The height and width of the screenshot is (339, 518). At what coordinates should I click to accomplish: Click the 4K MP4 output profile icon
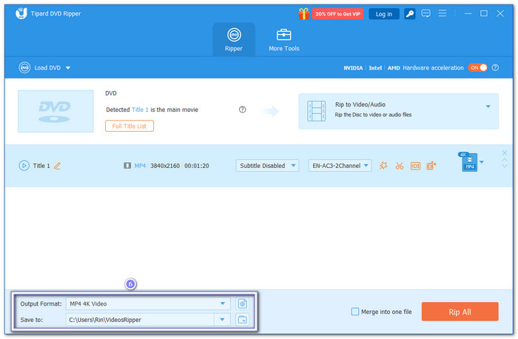click(x=468, y=161)
